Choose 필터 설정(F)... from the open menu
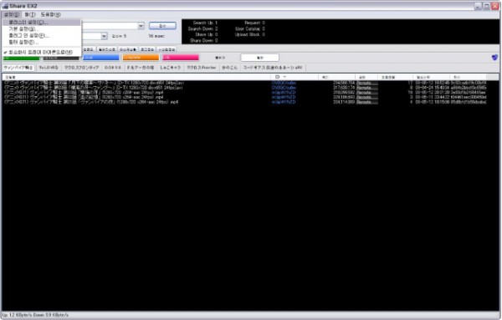Viewport: 502px width, 320px height. coord(41,42)
